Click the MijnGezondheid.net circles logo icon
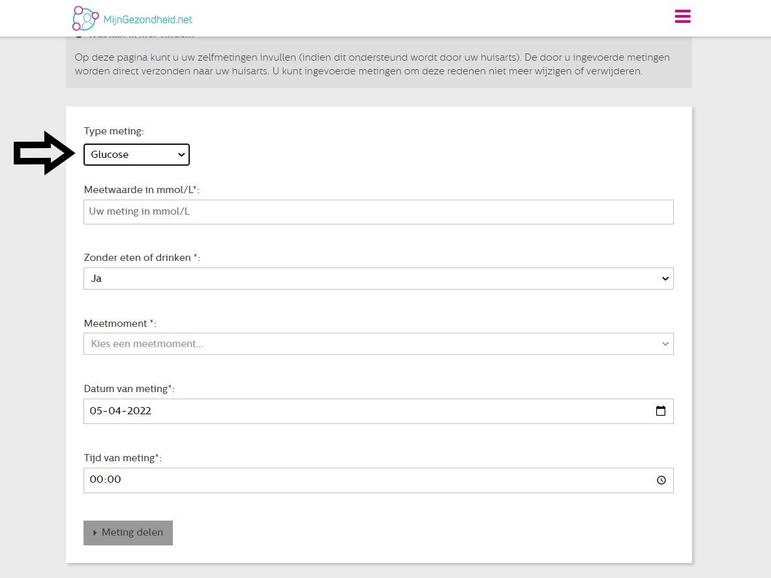The height and width of the screenshot is (578, 771). pyautogui.click(x=85, y=18)
